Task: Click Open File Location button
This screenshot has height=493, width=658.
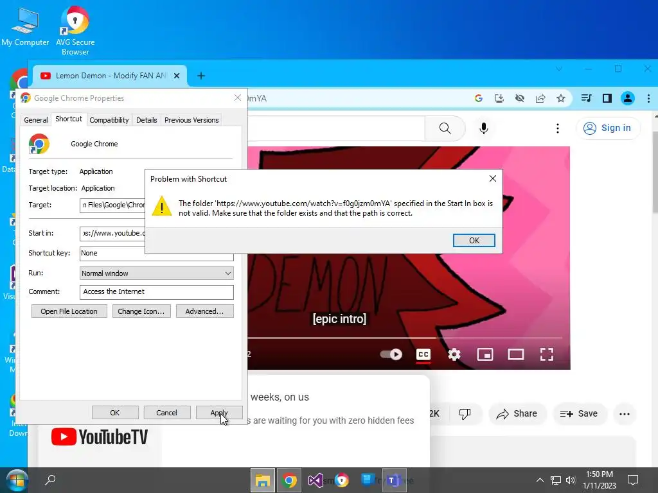Action: (x=69, y=311)
